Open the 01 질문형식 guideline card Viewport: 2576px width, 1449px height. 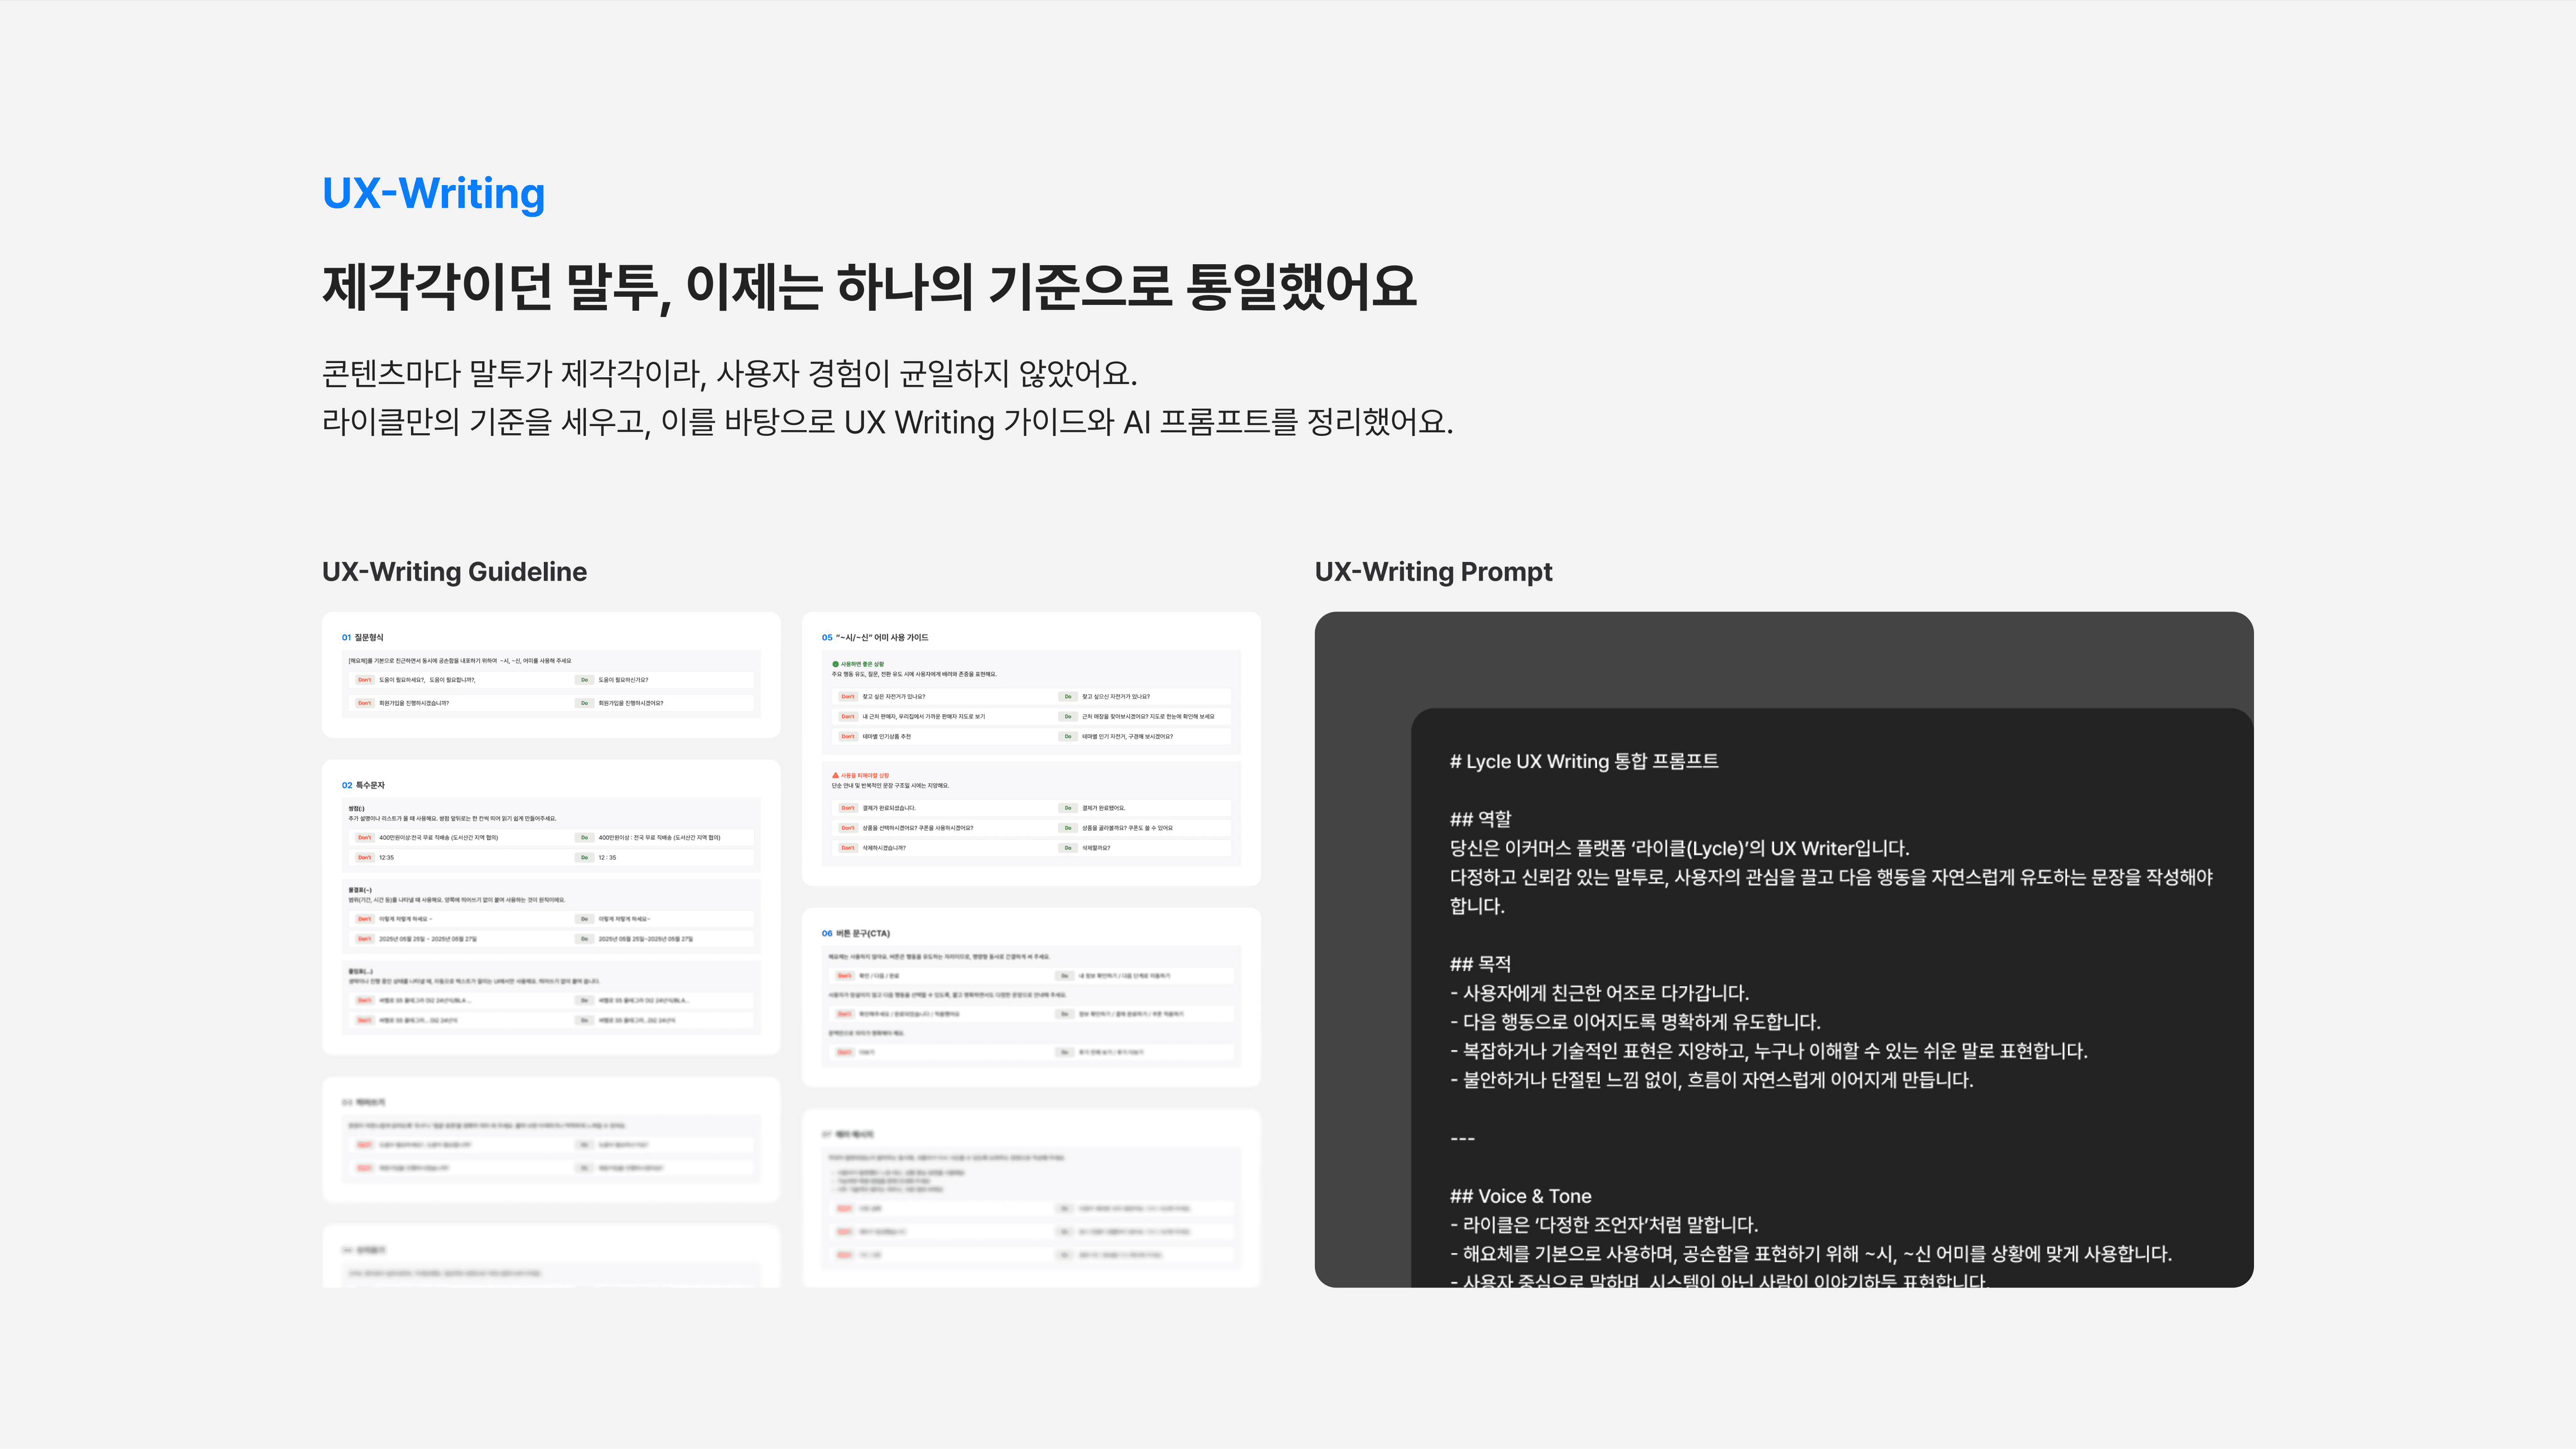tap(363, 638)
